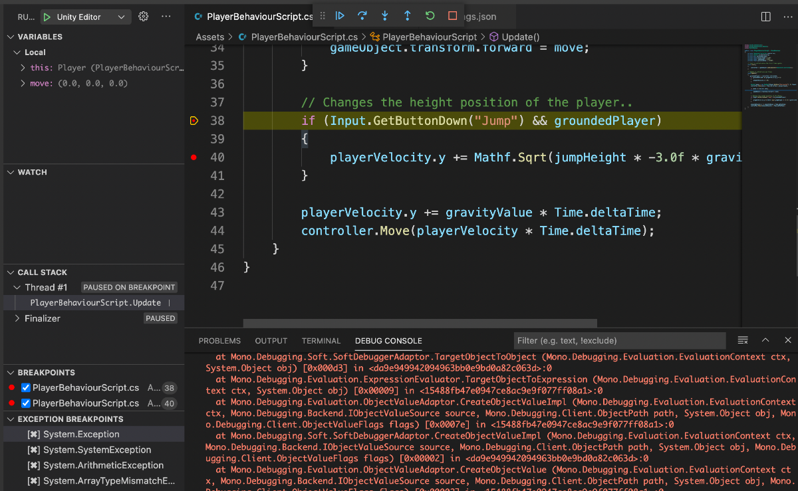Click PAUSED label on Finalizer row
Viewport: 798px width, 491px height.
(x=160, y=319)
